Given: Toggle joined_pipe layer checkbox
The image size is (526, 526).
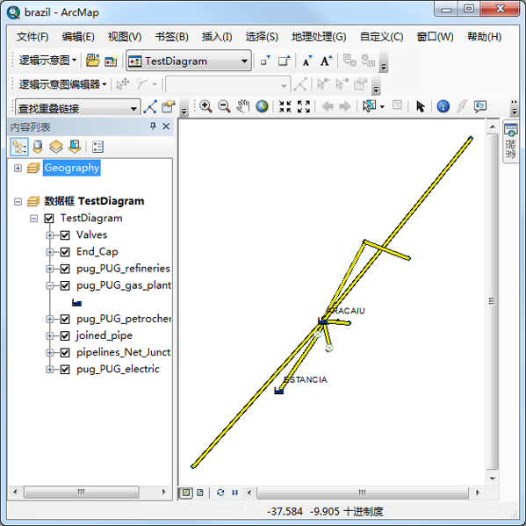Looking at the screenshot, I should point(65,335).
